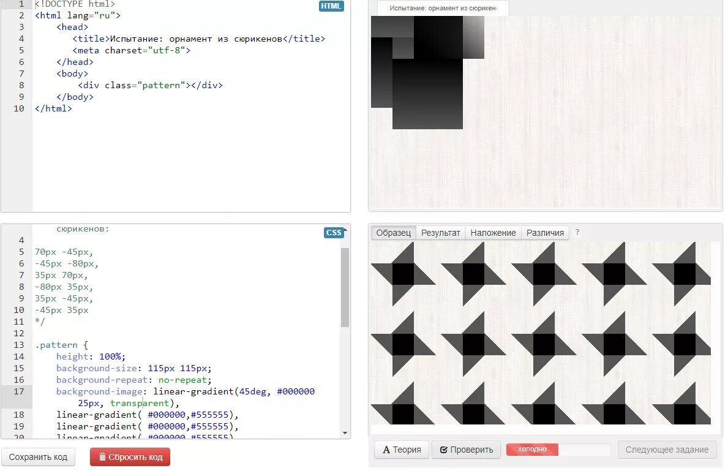Select the preview tab titled Испытание: орнамент из сюрикенов

pos(443,8)
